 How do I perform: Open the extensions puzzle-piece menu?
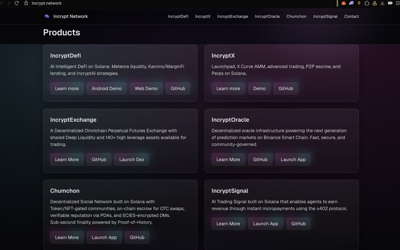(367, 3)
